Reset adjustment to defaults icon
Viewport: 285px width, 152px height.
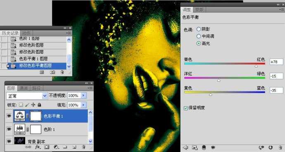point(271,147)
